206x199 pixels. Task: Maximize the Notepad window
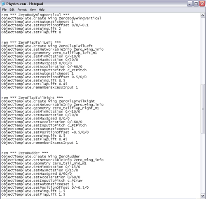tap(196, 4)
